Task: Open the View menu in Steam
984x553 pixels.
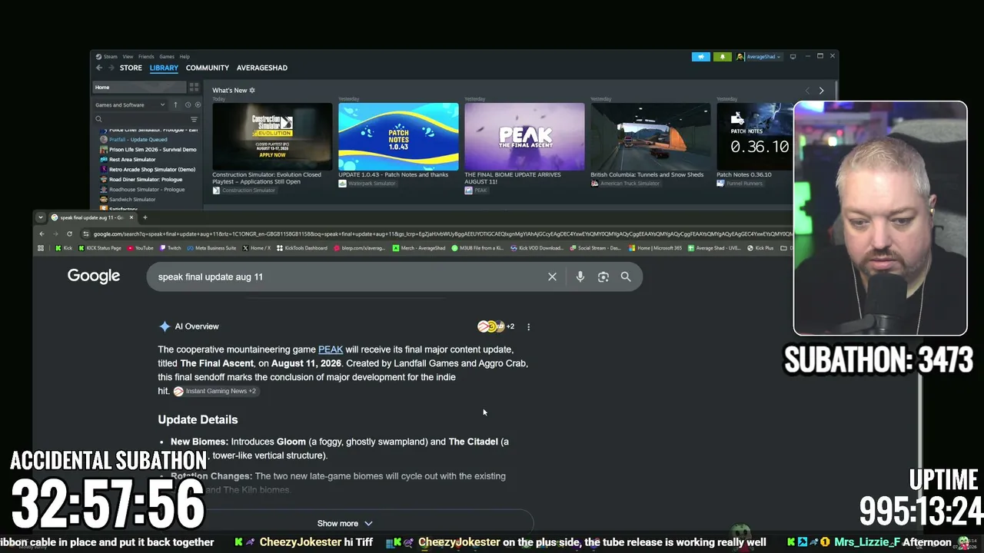Action: pyautogui.click(x=128, y=57)
